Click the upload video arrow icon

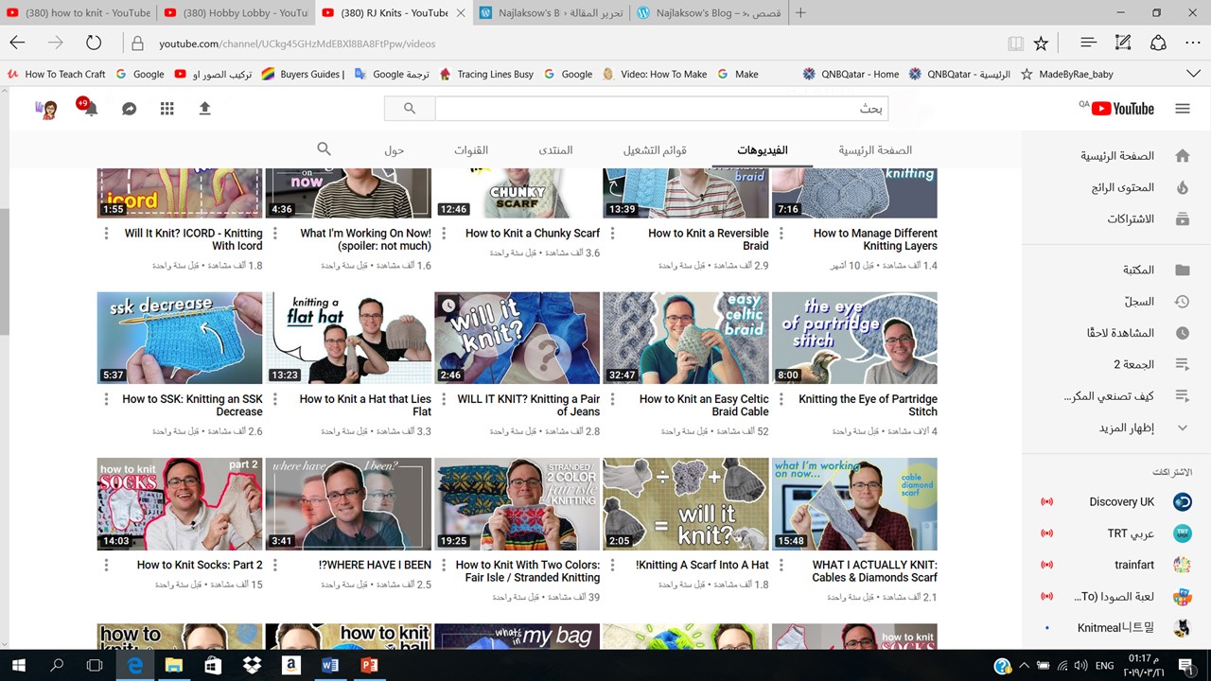coord(204,109)
